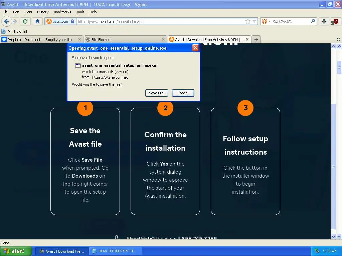Open HOW TO DECRYPT FI taskbar item
342x256 pixels.
(115, 251)
